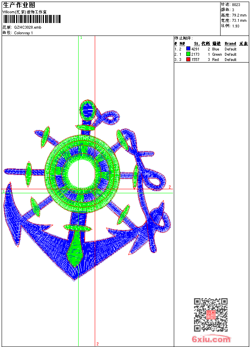Screen dimensions: 250x347
Task: Click the QR code image
Action: (x=211, y=314)
